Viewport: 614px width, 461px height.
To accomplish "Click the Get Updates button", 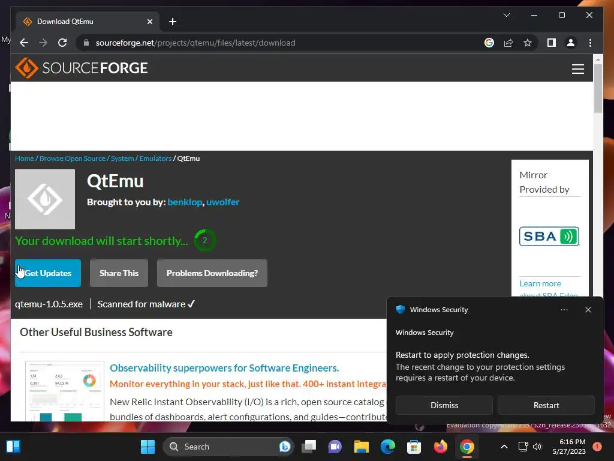I will pyautogui.click(x=48, y=273).
